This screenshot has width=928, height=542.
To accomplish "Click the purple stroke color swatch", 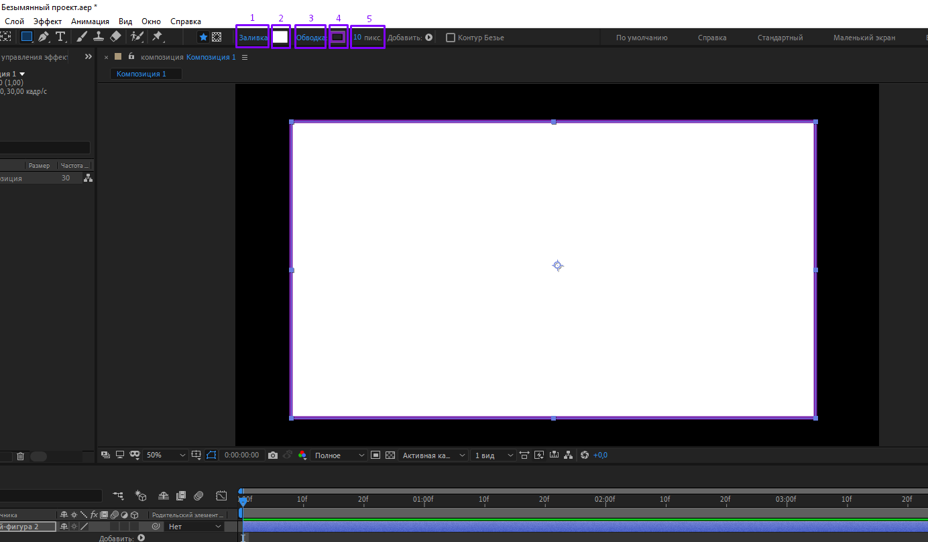I will [x=338, y=37].
